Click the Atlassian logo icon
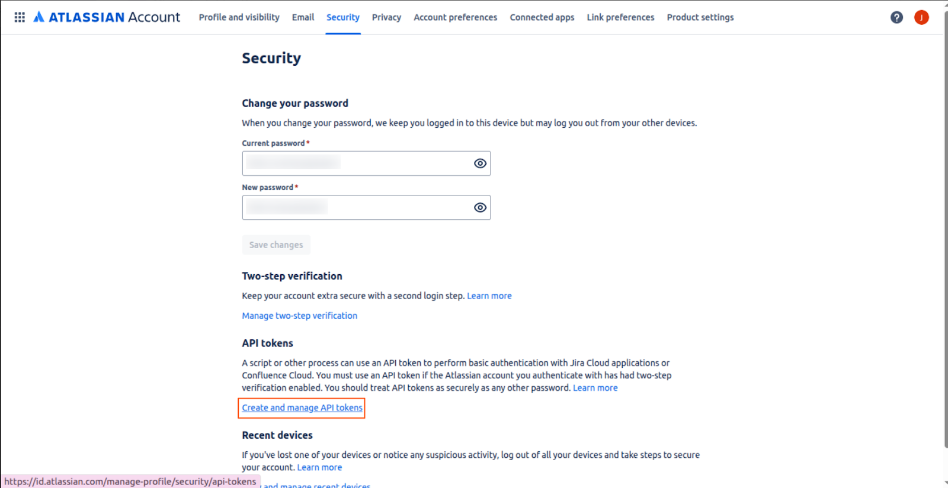948x488 pixels. 39,17
